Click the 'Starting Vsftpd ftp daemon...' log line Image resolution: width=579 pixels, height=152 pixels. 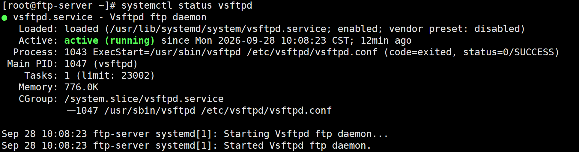coord(195,134)
